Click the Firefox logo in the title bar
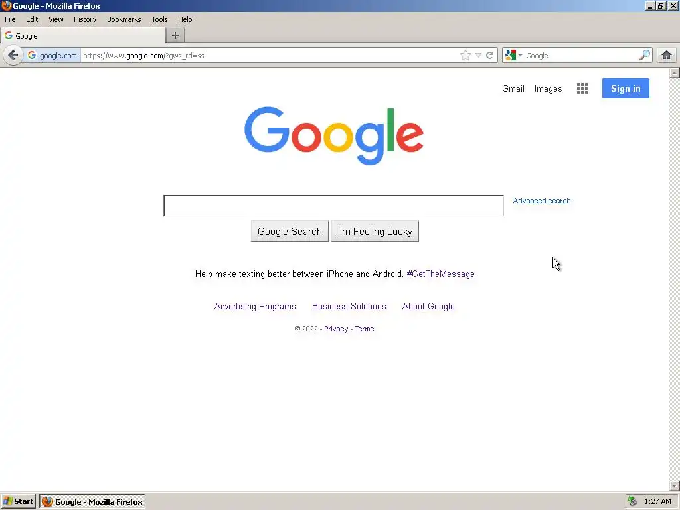Image resolution: width=680 pixels, height=510 pixels. (6, 5)
